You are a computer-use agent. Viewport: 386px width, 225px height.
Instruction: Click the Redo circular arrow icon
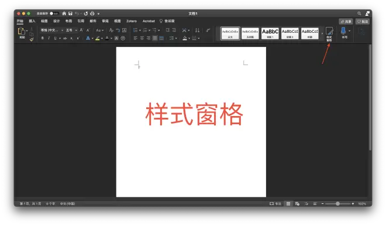coord(86,13)
